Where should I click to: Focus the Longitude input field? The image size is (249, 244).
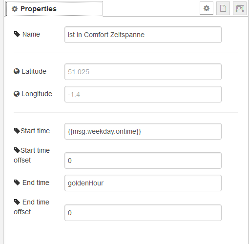point(143,94)
